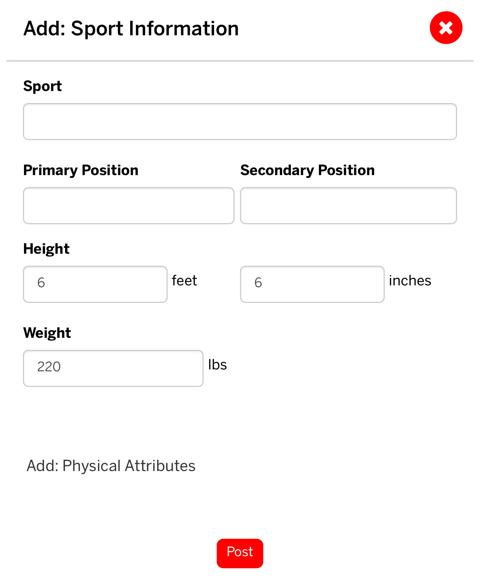This screenshot has width=480, height=585.
Task: Click the bold Sport field label
Action: click(43, 86)
